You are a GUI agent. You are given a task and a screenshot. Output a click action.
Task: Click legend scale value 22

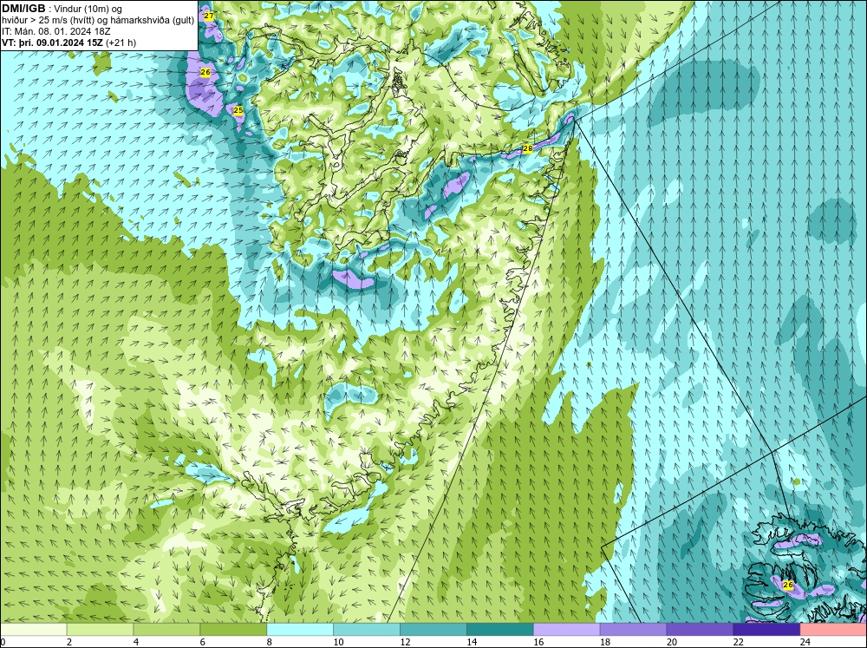pos(739,642)
